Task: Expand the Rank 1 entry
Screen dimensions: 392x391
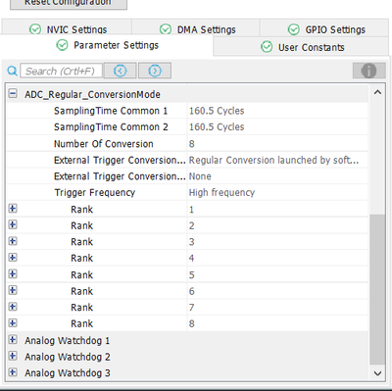Action: click(x=13, y=209)
